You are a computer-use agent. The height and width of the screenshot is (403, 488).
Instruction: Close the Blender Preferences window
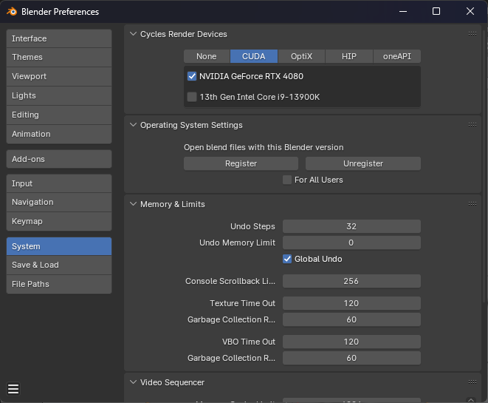pos(470,12)
